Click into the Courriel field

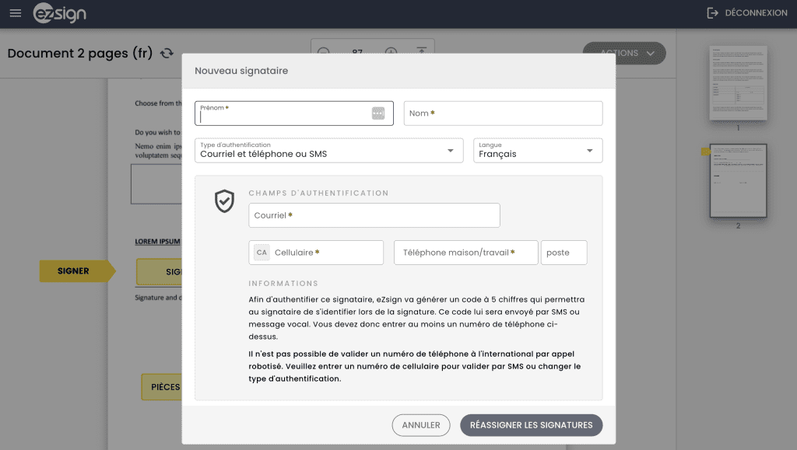point(374,215)
